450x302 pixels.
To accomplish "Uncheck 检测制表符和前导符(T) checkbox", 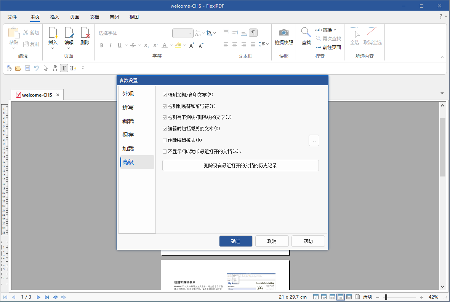I will (x=165, y=106).
